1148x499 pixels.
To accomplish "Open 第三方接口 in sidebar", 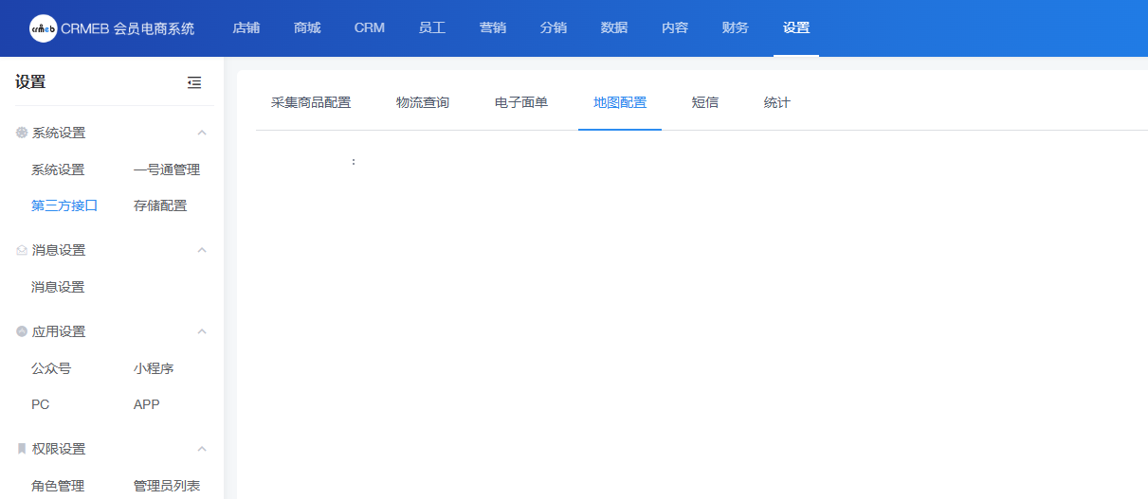I will click(64, 205).
